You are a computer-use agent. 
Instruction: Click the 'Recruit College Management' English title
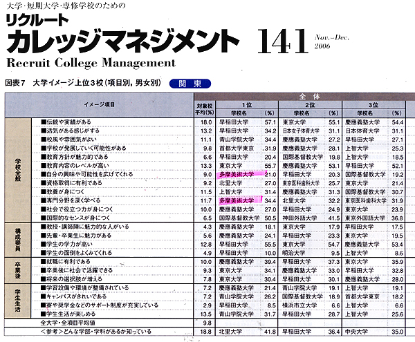coord(91,63)
